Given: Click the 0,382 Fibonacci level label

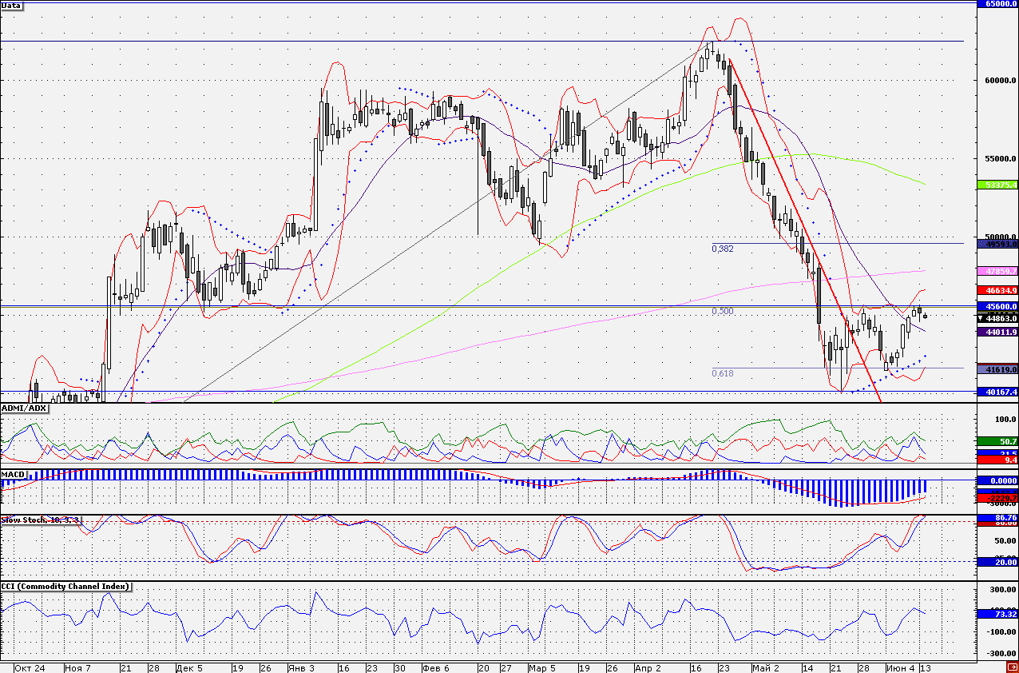Looking at the screenshot, I should click(x=723, y=249).
